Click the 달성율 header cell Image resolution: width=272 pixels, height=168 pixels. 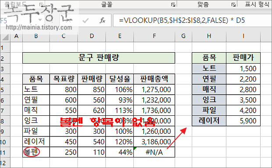point(120,79)
